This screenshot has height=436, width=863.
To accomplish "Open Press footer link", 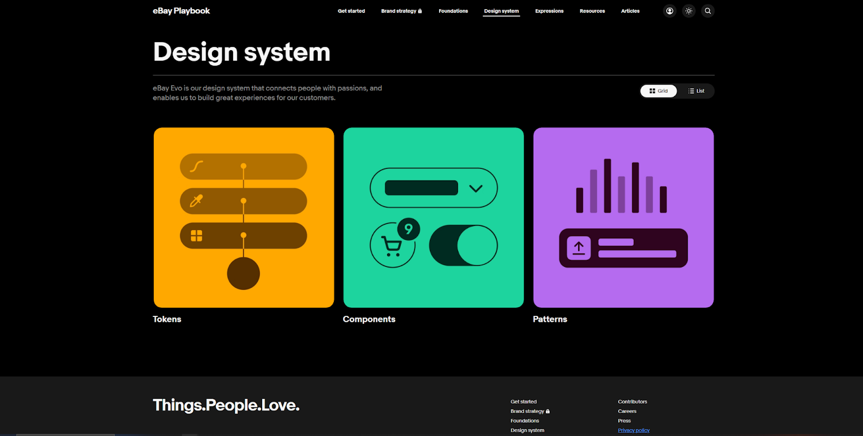I will [x=625, y=421].
